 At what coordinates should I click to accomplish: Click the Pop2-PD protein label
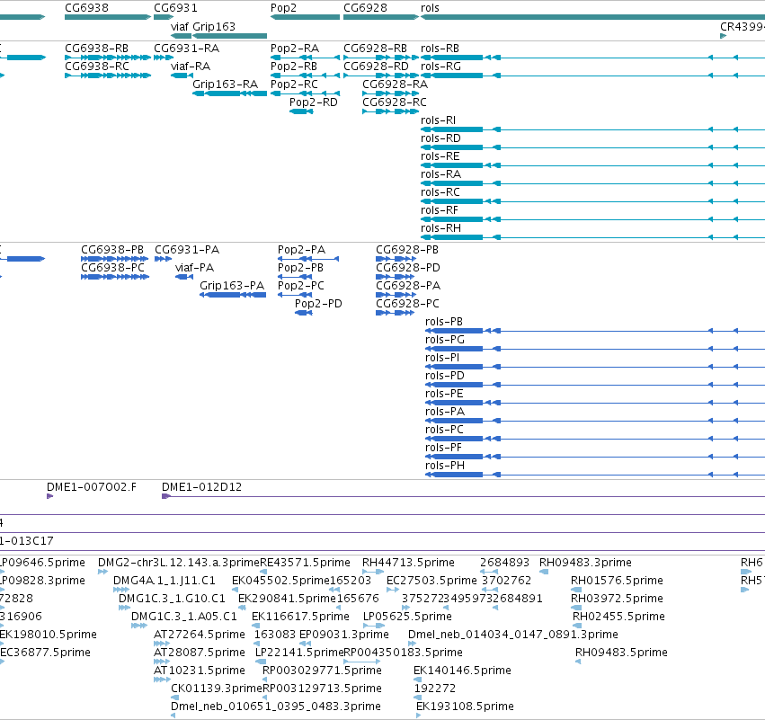click(318, 304)
